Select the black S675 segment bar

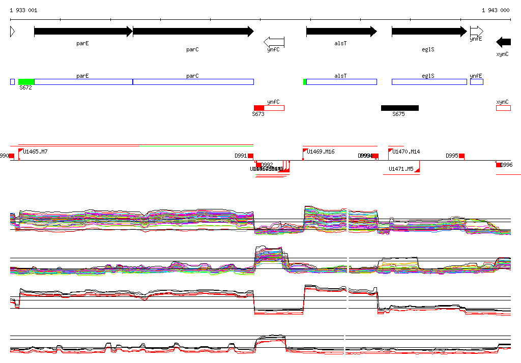400,108
